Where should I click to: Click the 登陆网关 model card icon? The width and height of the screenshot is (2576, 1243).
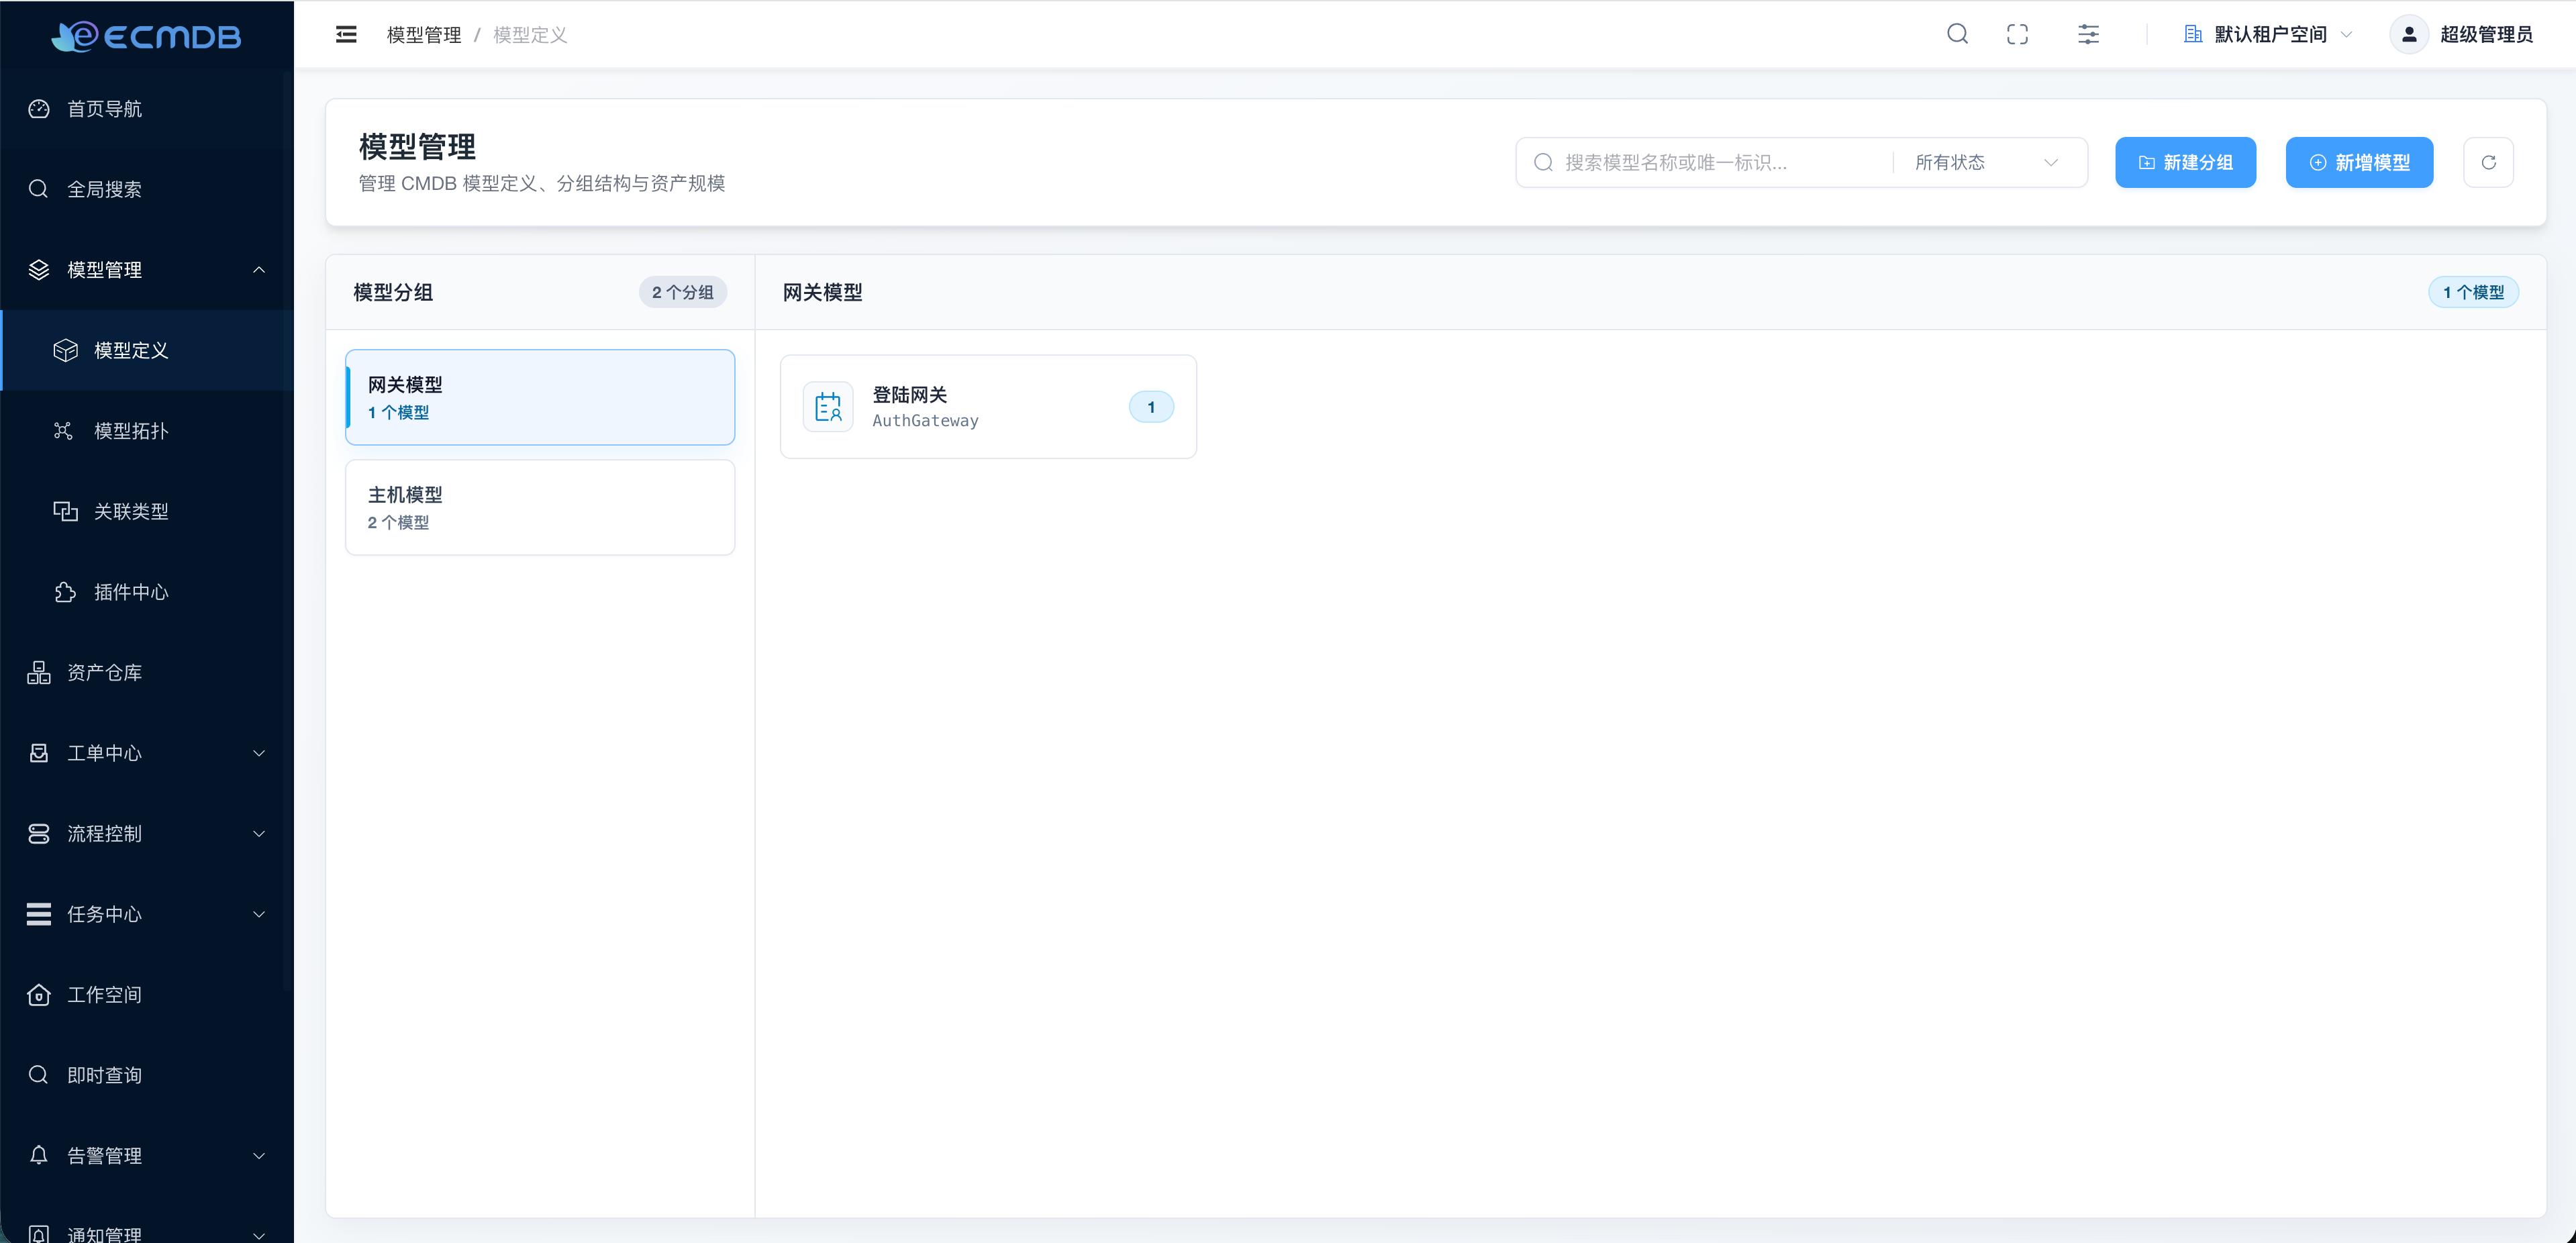point(827,407)
